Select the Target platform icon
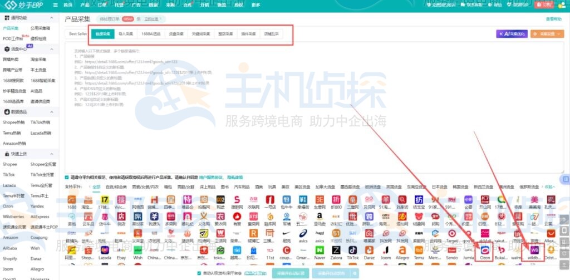The image size is (570, 280). point(452,233)
